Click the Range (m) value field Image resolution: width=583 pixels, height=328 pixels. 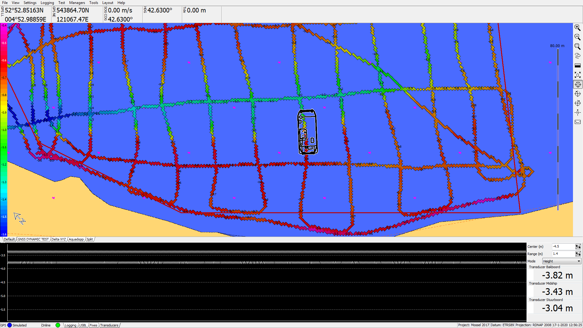pos(563,254)
